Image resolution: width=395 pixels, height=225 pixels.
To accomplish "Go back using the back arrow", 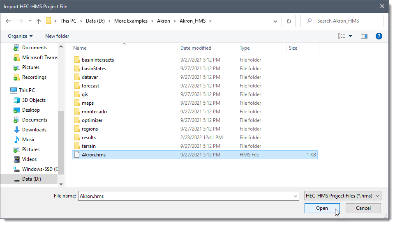I will (8, 21).
